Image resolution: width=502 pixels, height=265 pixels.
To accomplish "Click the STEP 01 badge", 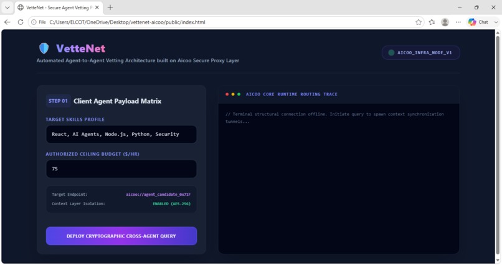I will (x=58, y=101).
